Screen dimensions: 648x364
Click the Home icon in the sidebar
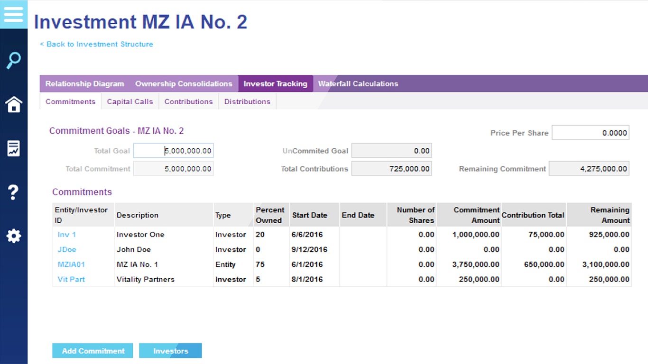[x=13, y=105]
